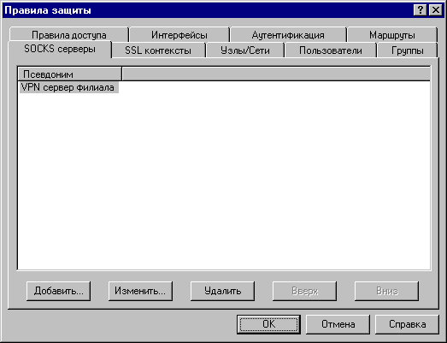
Task: Open the Интерфейсы tab
Action: (179, 35)
